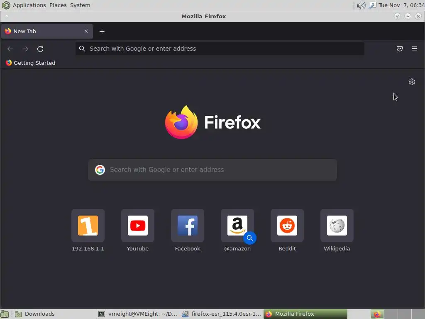Close the New Tab tab

click(86, 31)
